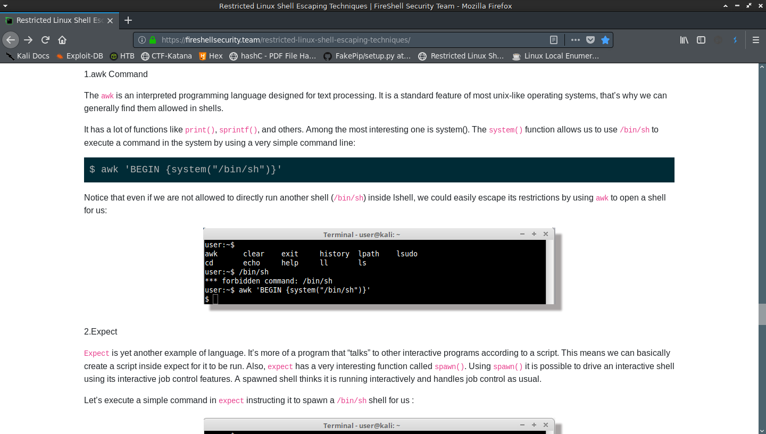Click the awk code block

pos(379,170)
